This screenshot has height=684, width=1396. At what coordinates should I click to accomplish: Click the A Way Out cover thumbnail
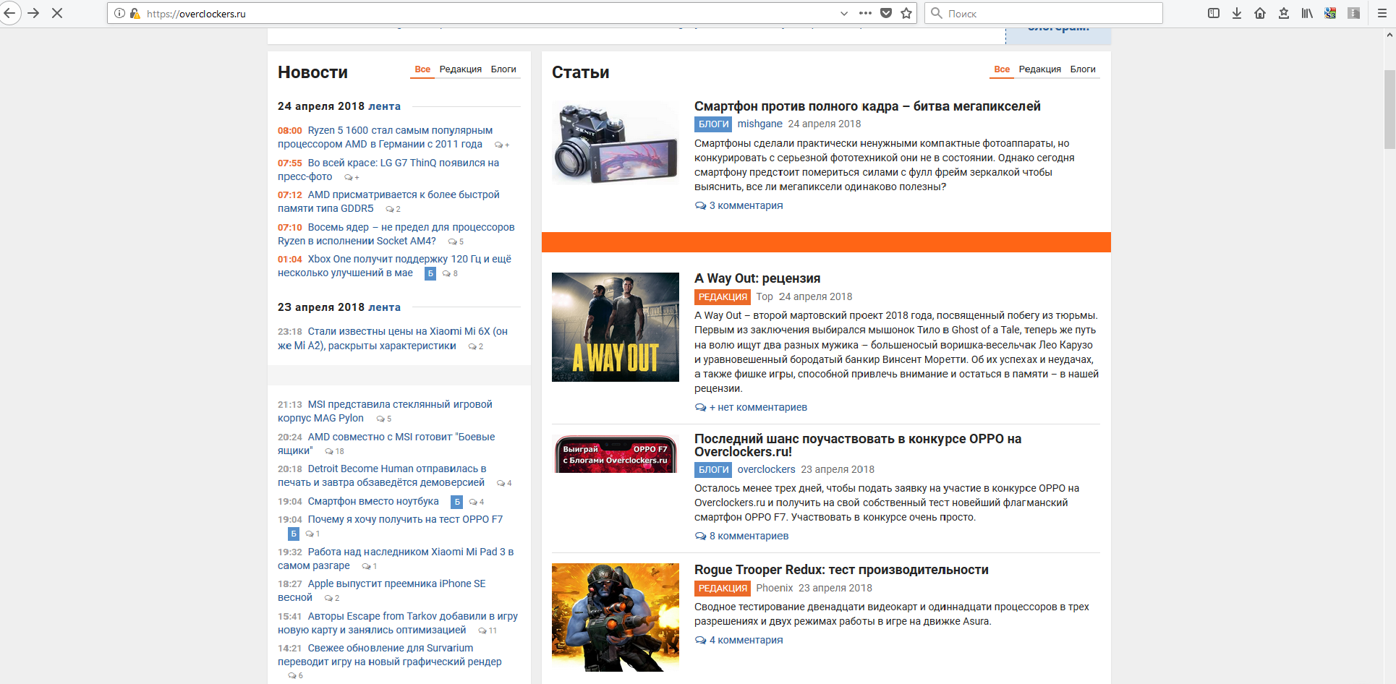point(616,327)
